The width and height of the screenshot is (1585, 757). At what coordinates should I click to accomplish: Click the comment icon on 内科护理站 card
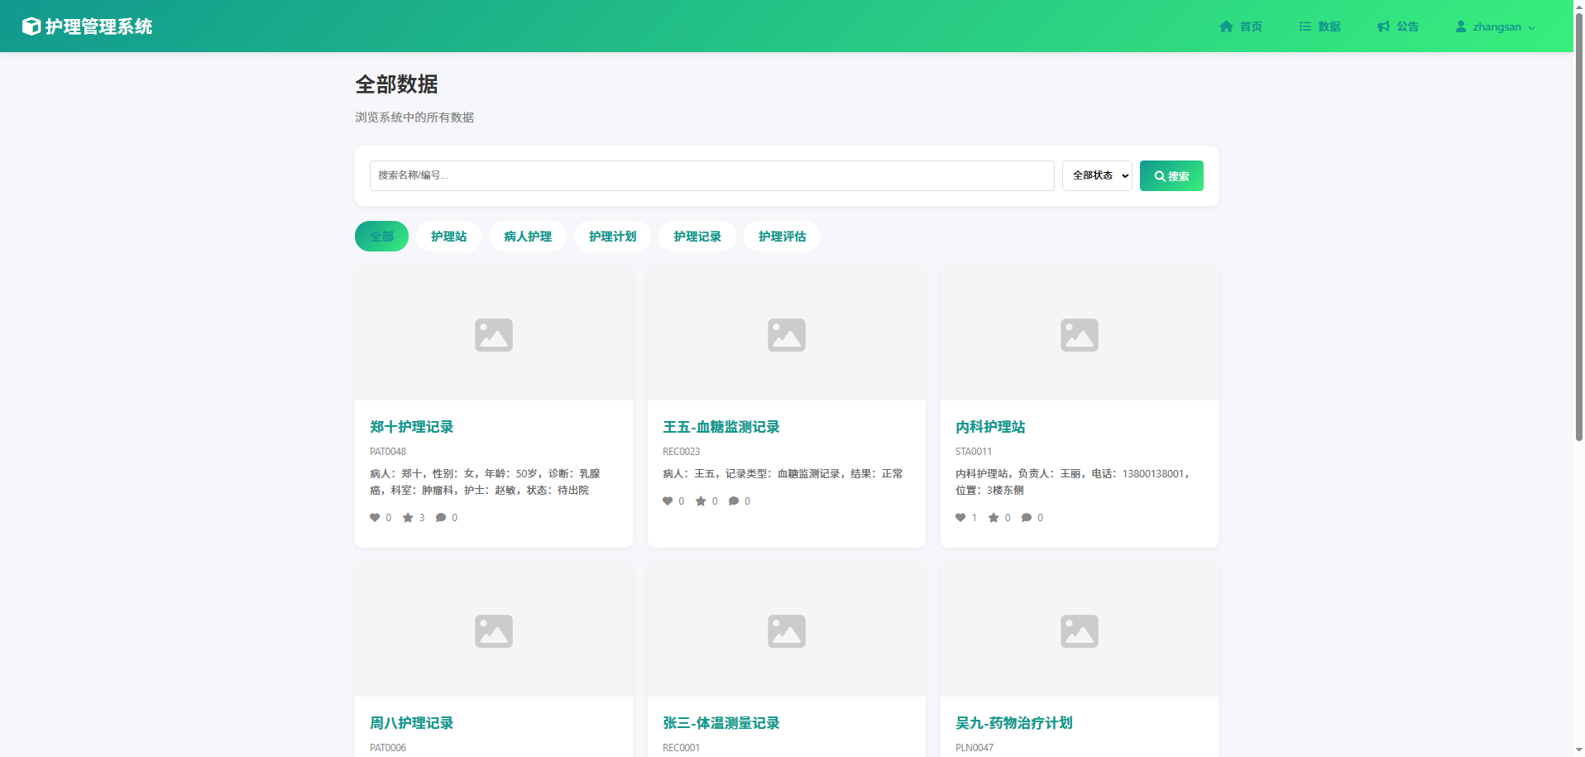pos(1027,518)
